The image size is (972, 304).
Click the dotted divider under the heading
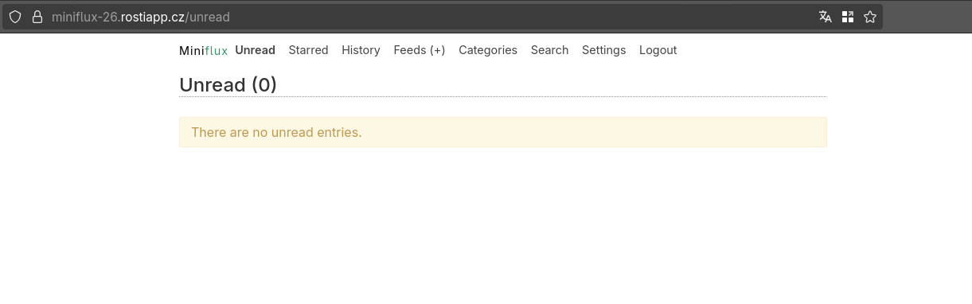pyautogui.click(x=503, y=97)
